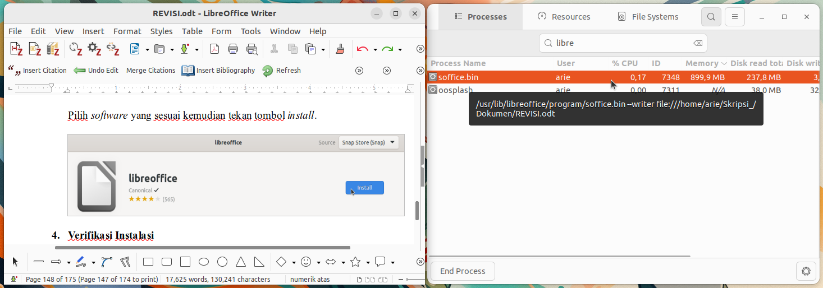
Task: Open the Tools menu in Writer
Action: click(251, 31)
